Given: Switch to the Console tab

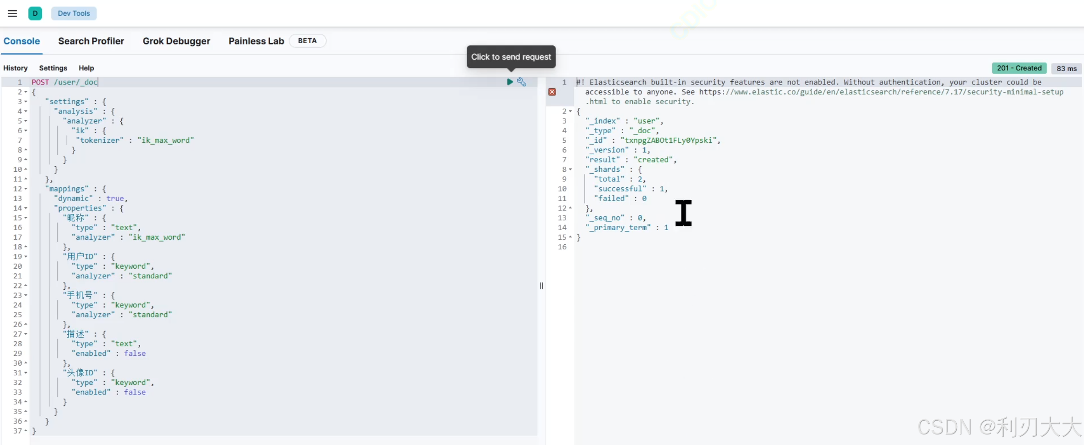Looking at the screenshot, I should 22,41.
